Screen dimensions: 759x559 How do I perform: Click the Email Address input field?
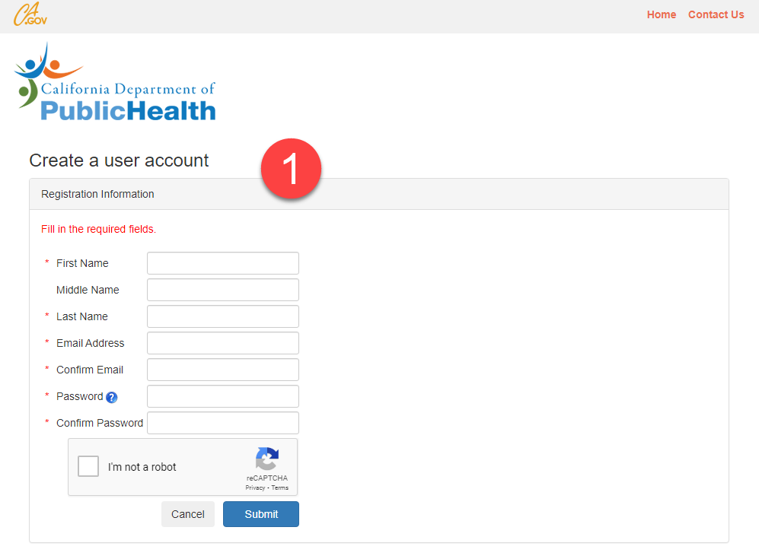(x=222, y=343)
